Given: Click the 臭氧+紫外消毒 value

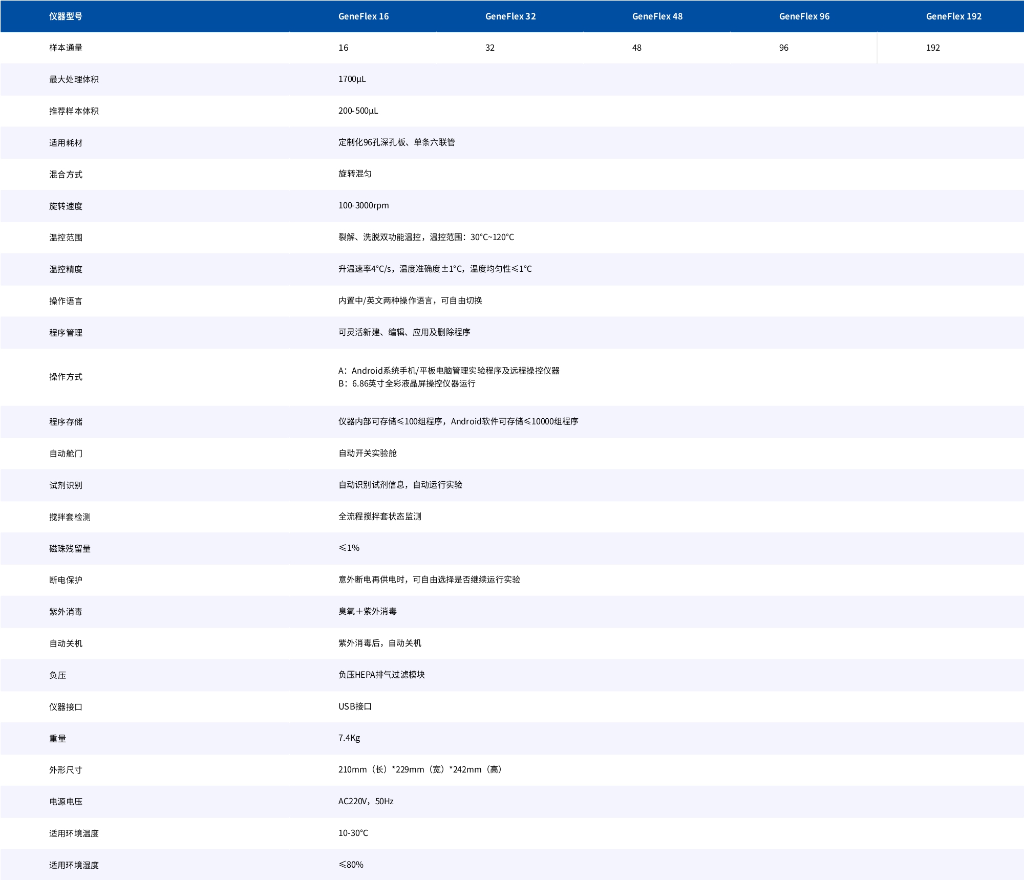Looking at the screenshot, I should [x=367, y=611].
